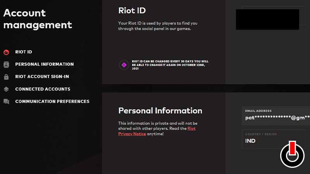Click the Communication Preferences chat bubble icon
Image resolution: width=310 pixels, height=174 pixels.
pyautogui.click(x=6, y=102)
